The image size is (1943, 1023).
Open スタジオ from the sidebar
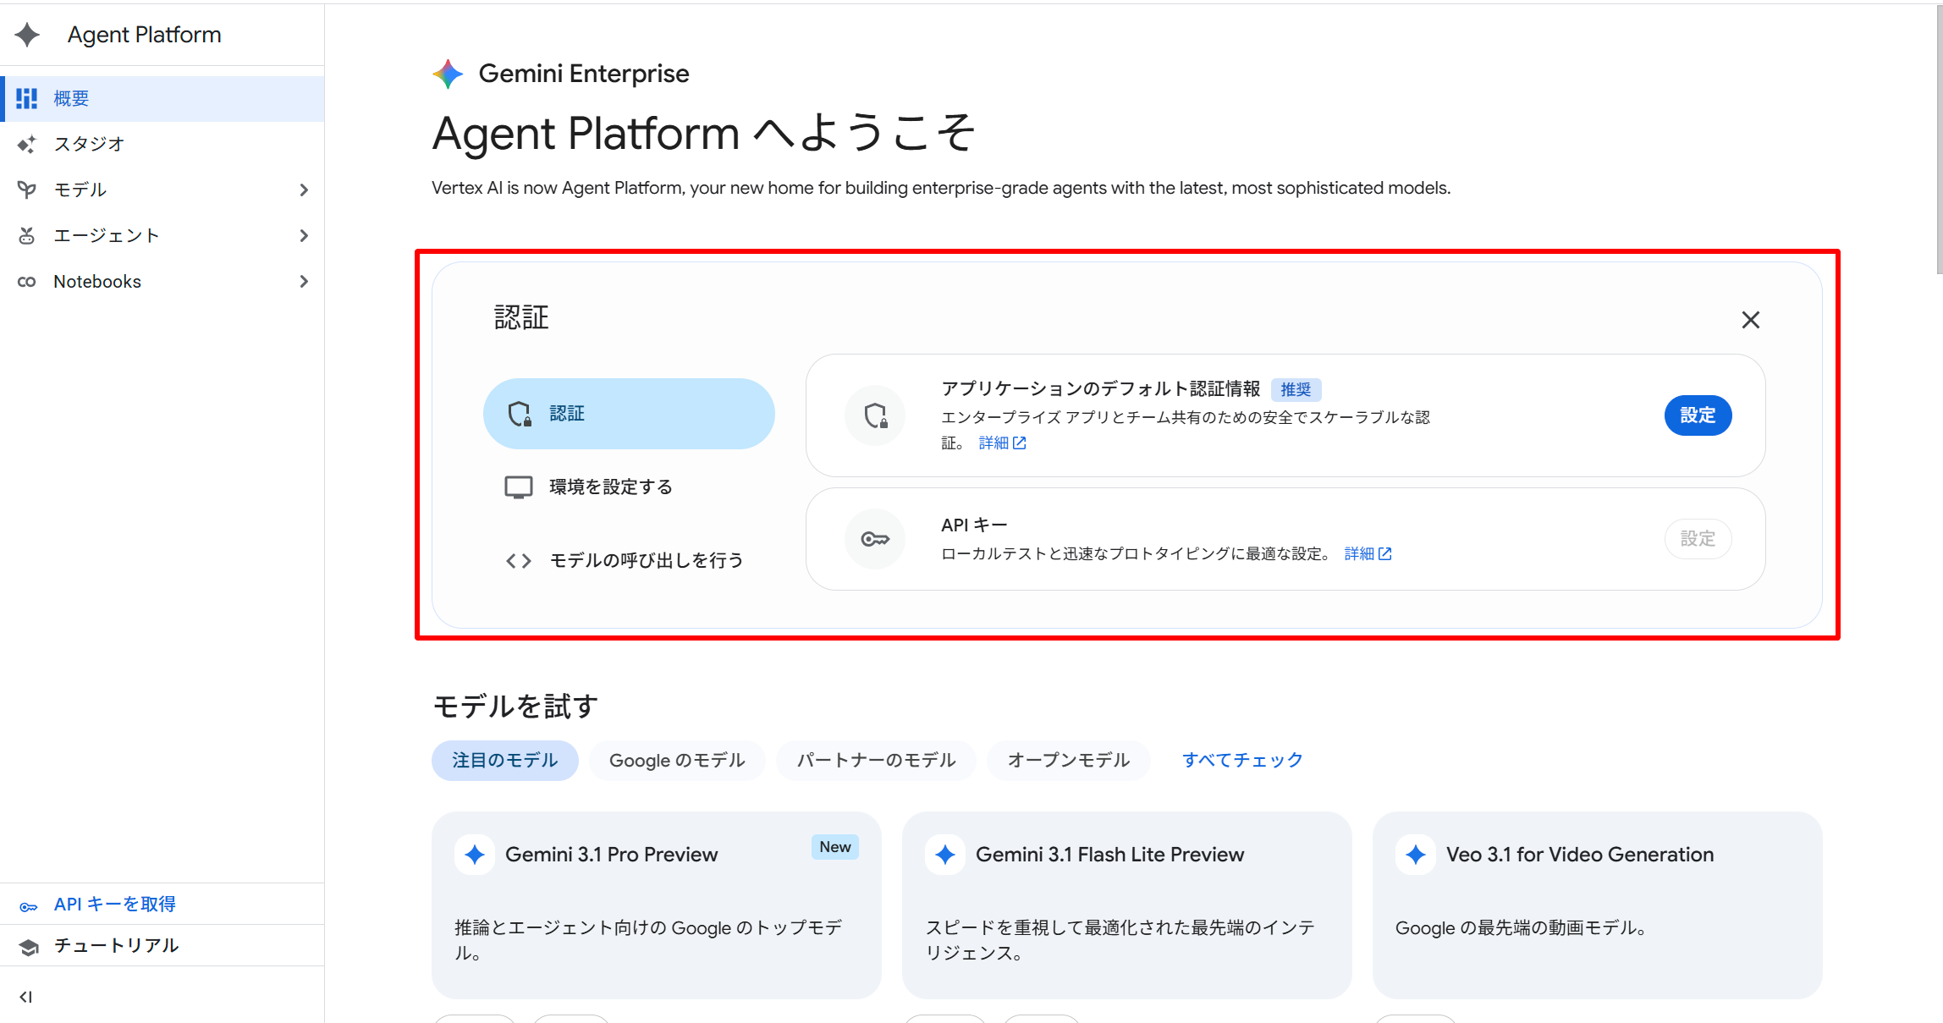89,144
